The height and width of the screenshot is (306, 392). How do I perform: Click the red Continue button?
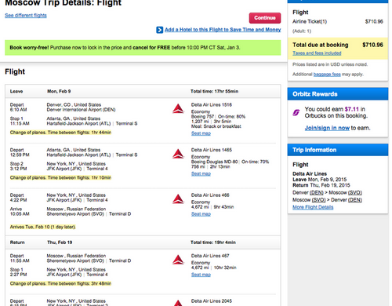(265, 18)
